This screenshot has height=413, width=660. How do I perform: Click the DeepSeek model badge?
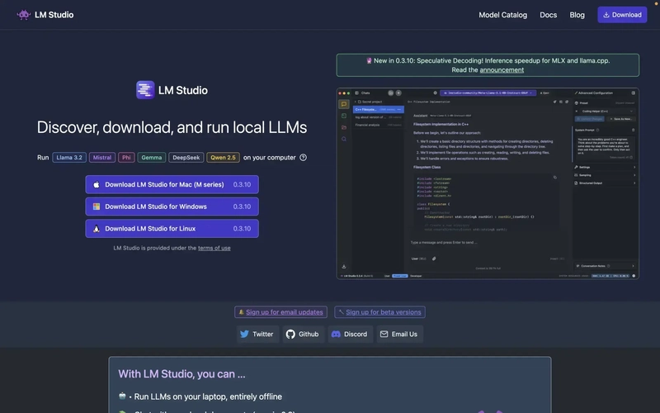tap(186, 158)
